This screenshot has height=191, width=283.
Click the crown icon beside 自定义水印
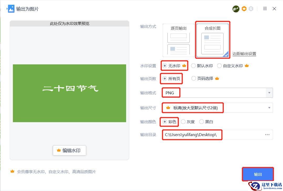246,66
